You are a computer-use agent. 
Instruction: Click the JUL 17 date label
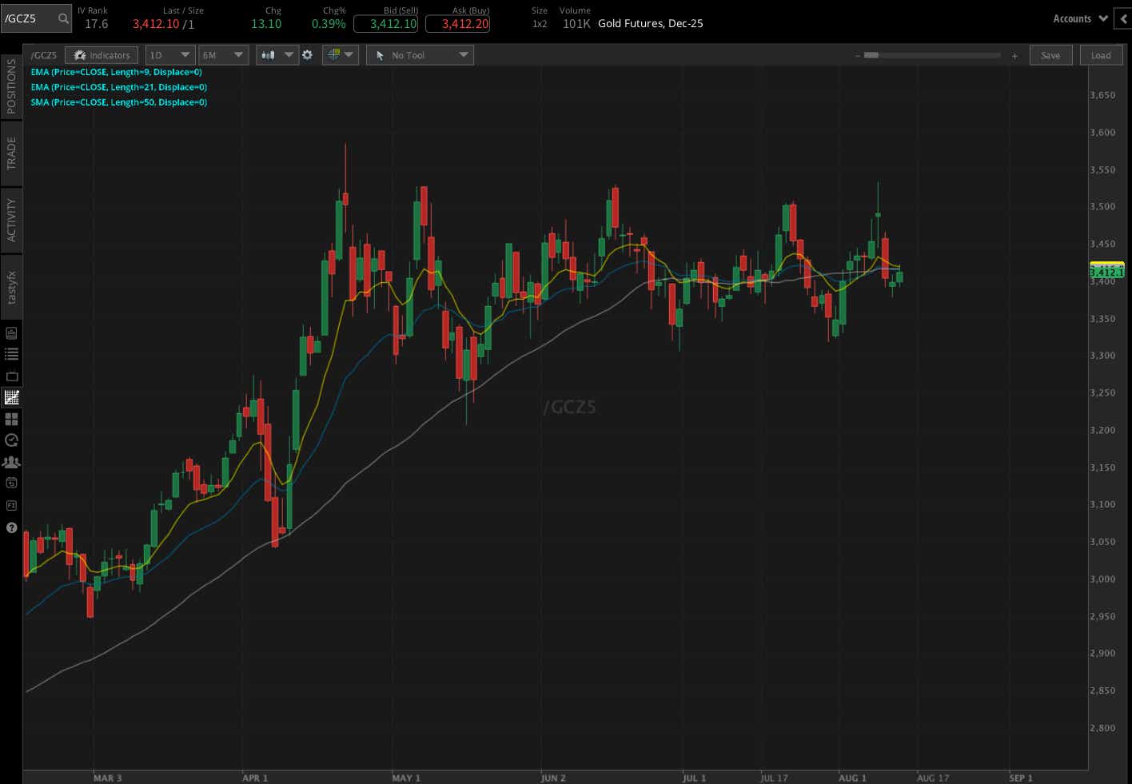click(774, 778)
